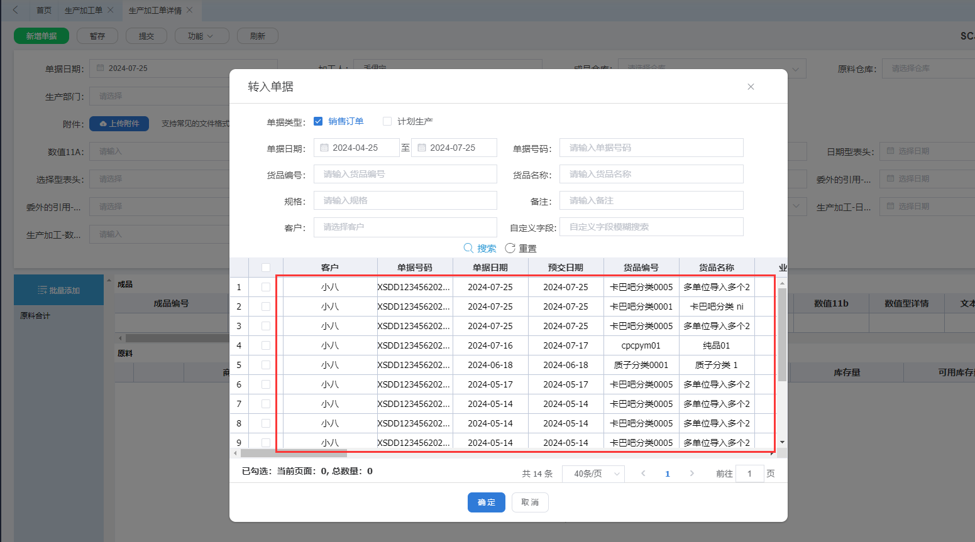Screen dimensions: 975x542
Task: Check the 计划生产 document type checkbox
Action: click(387, 121)
